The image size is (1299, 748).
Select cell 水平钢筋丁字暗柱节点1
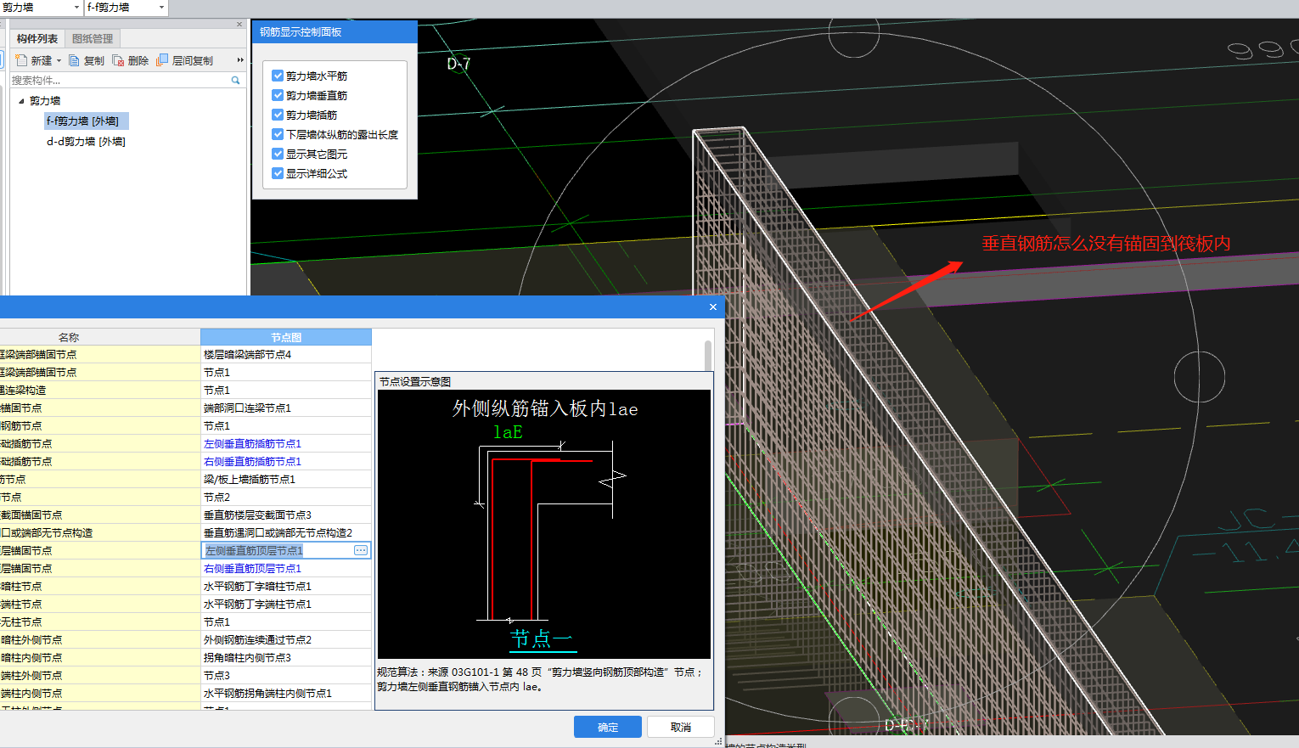click(286, 587)
